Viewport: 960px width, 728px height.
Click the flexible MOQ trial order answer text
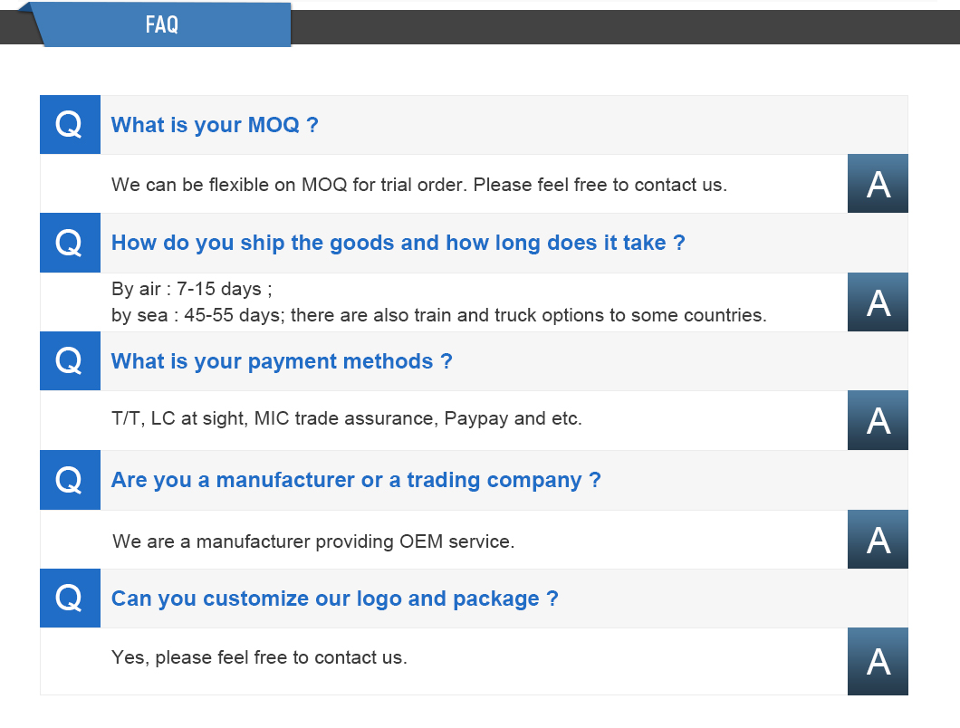coord(419,185)
